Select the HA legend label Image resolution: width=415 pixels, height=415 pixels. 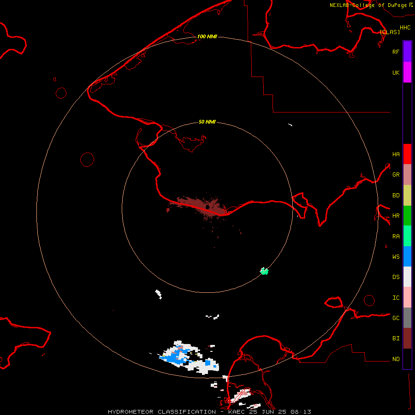point(396,154)
